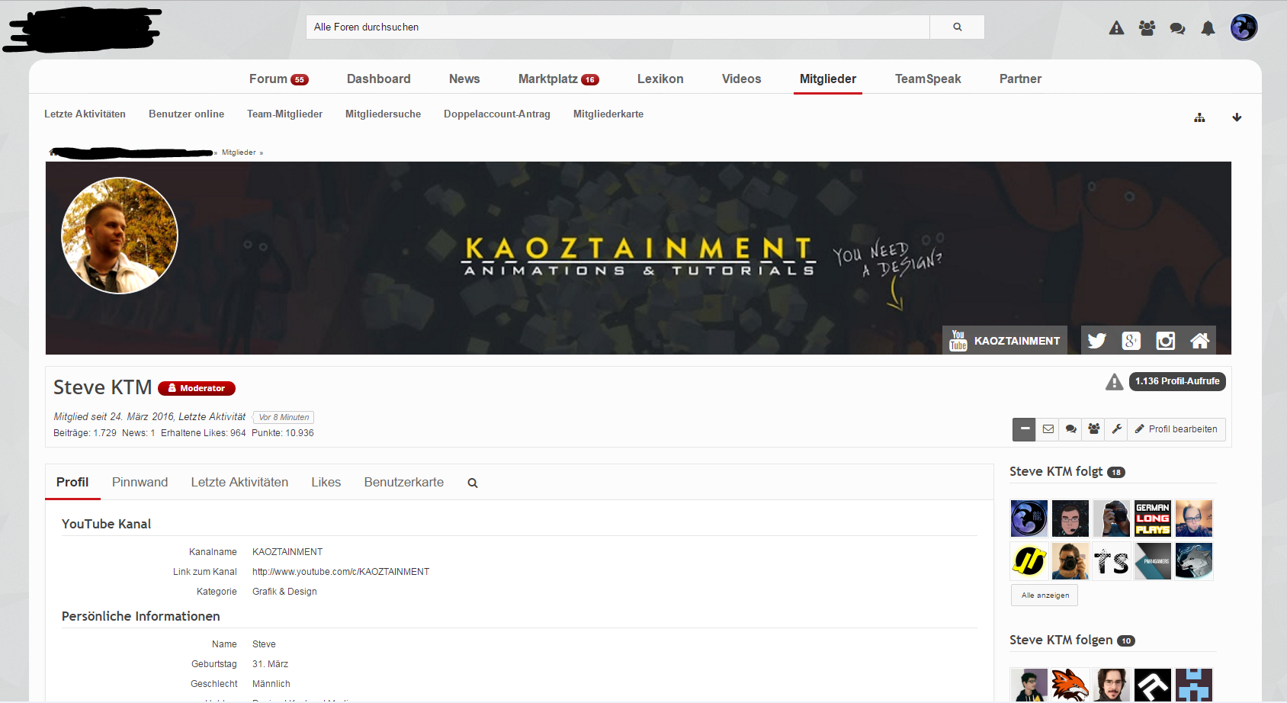The width and height of the screenshot is (1287, 703).
Task: Click the Geburtstag value 31. März
Action: pyautogui.click(x=270, y=664)
